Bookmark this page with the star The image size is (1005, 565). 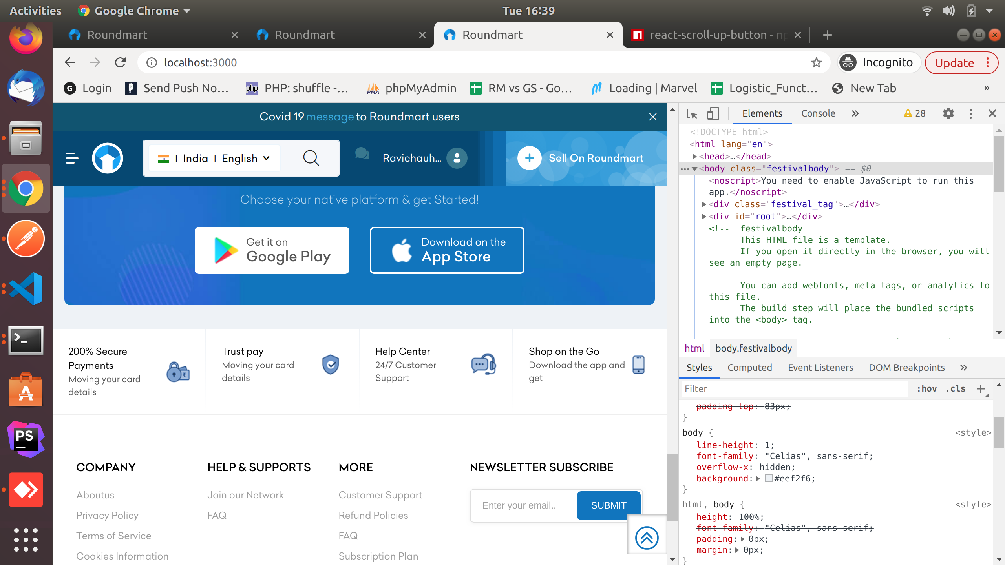coord(817,62)
